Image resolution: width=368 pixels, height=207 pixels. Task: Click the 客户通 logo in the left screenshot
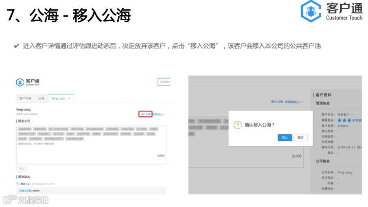point(28,82)
